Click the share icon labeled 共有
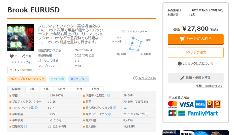This screenshot has width=234, height=135. click(23, 56)
